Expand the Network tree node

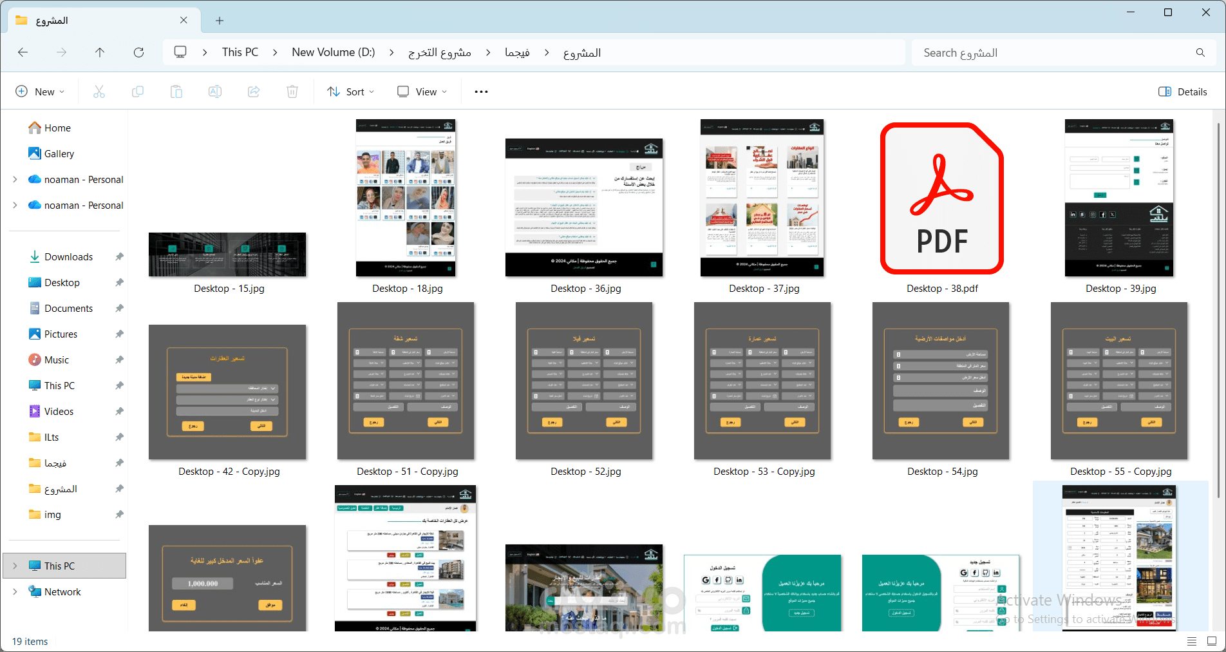click(15, 592)
